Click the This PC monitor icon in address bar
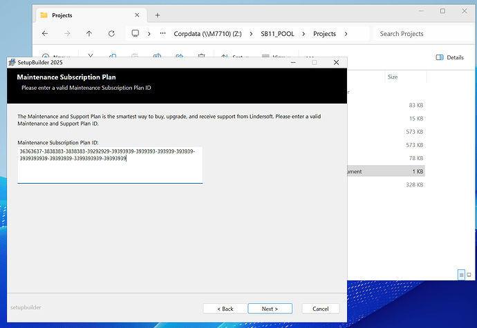Image resolution: width=477 pixels, height=328 pixels. pyautogui.click(x=135, y=33)
